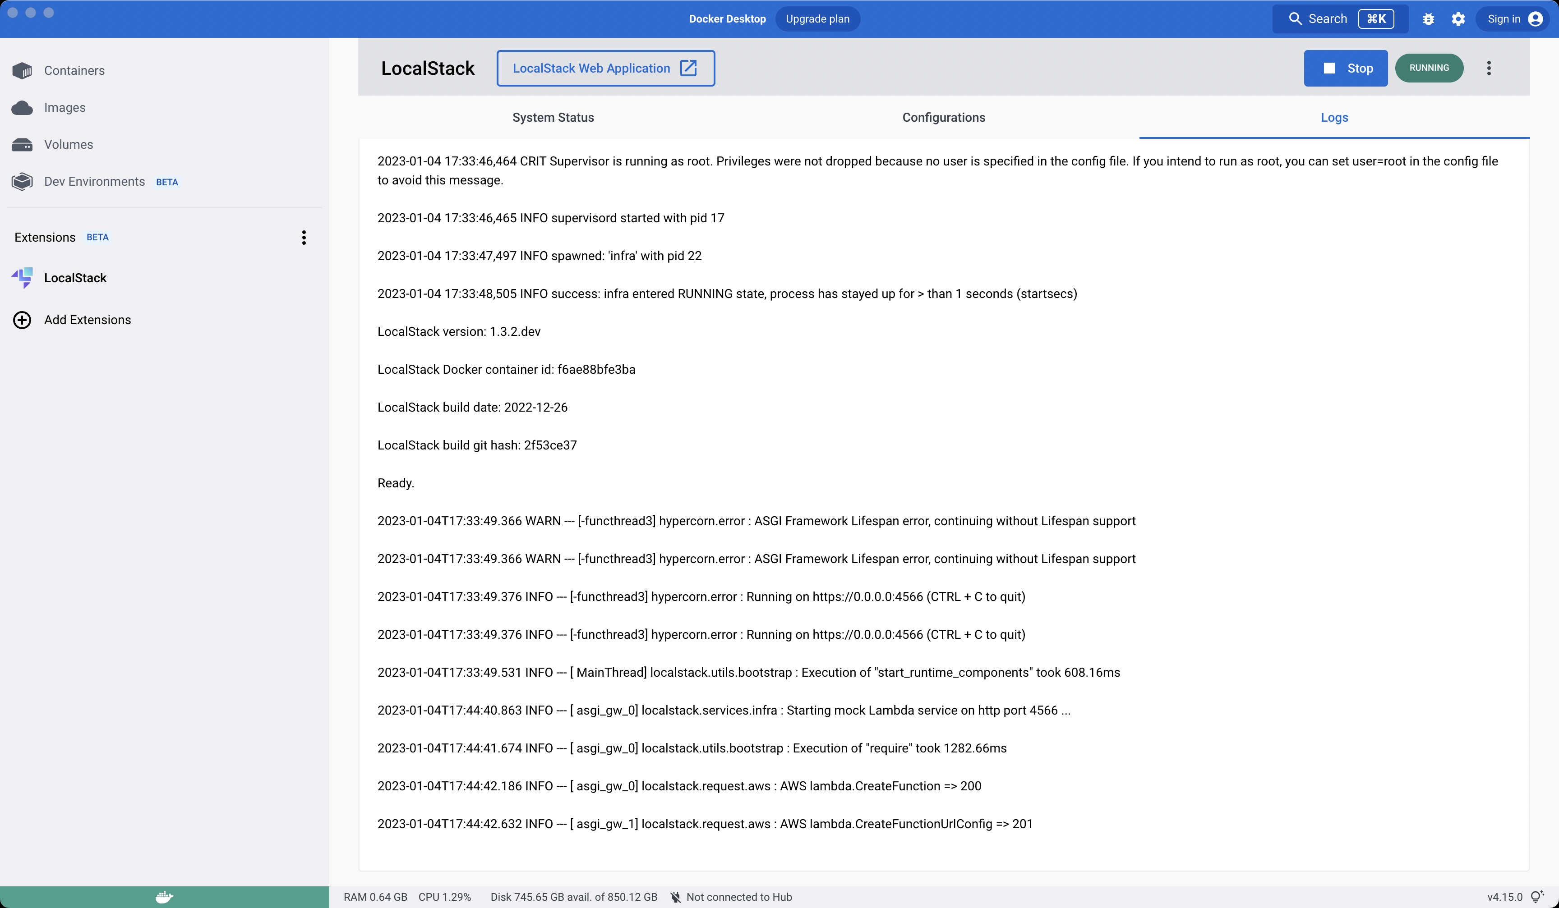Stop the running LocalStack container
This screenshot has height=908, width=1559.
(1345, 68)
